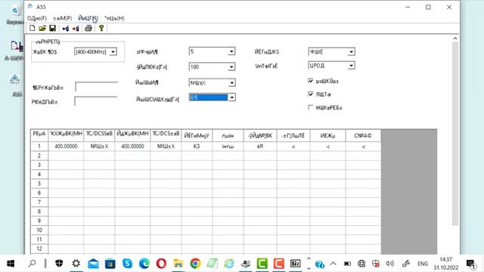This screenshot has height=272, width=484.
Task: Uncheck the second checked checkbox
Action: (311, 94)
